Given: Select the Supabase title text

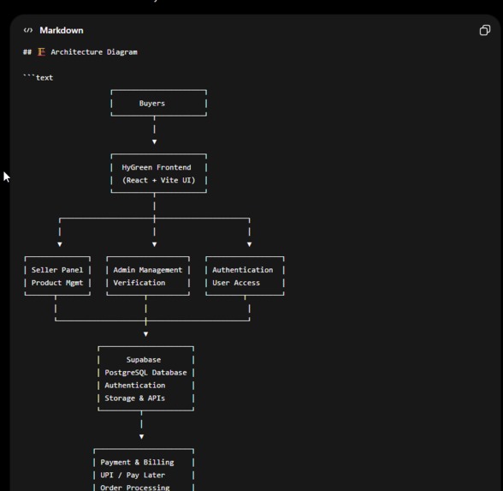Looking at the screenshot, I should pyautogui.click(x=144, y=360).
